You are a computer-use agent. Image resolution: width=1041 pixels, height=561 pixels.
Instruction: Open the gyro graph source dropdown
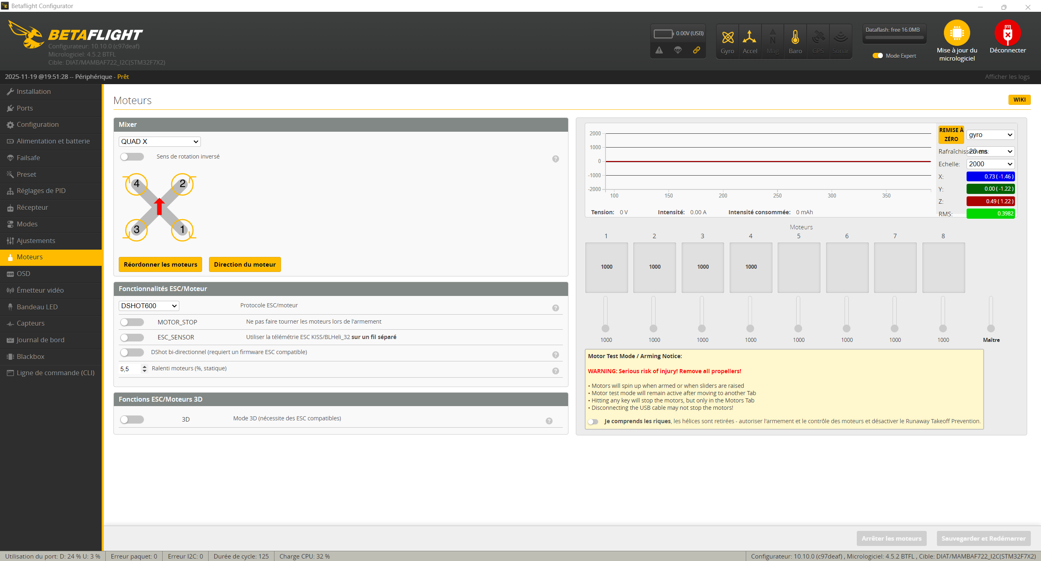pyautogui.click(x=990, y=135)
